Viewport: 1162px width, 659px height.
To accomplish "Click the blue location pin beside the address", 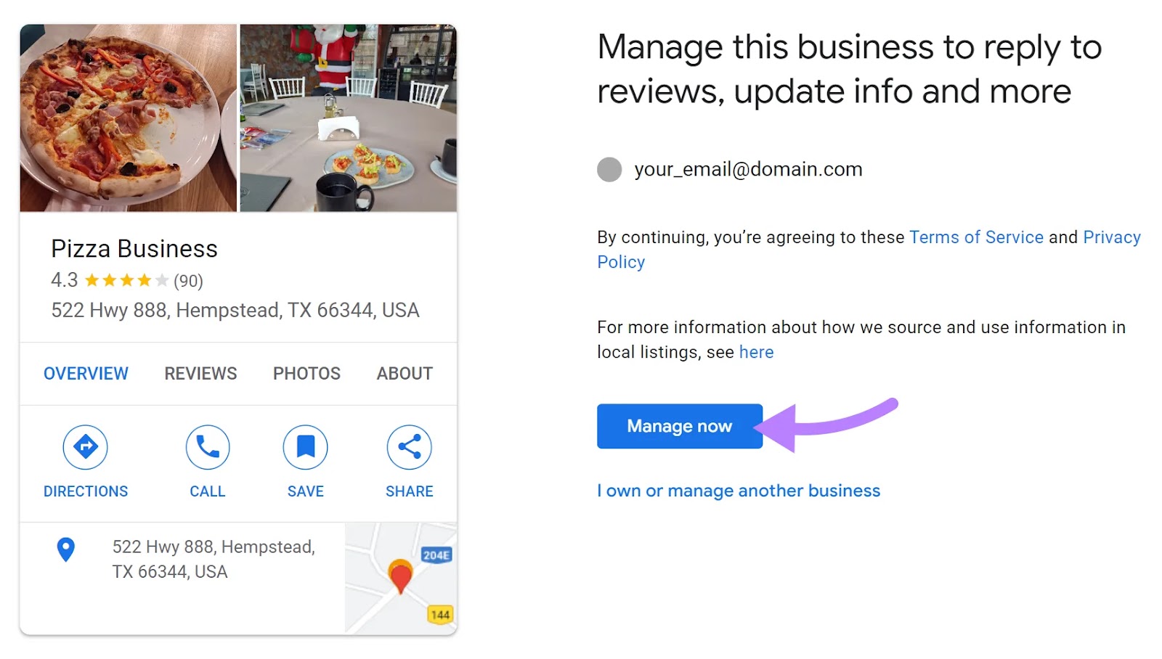I will pos(65,550).
